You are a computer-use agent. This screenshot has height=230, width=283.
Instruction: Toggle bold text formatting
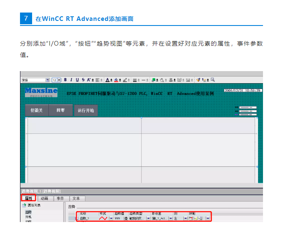[x=65, y=79]
